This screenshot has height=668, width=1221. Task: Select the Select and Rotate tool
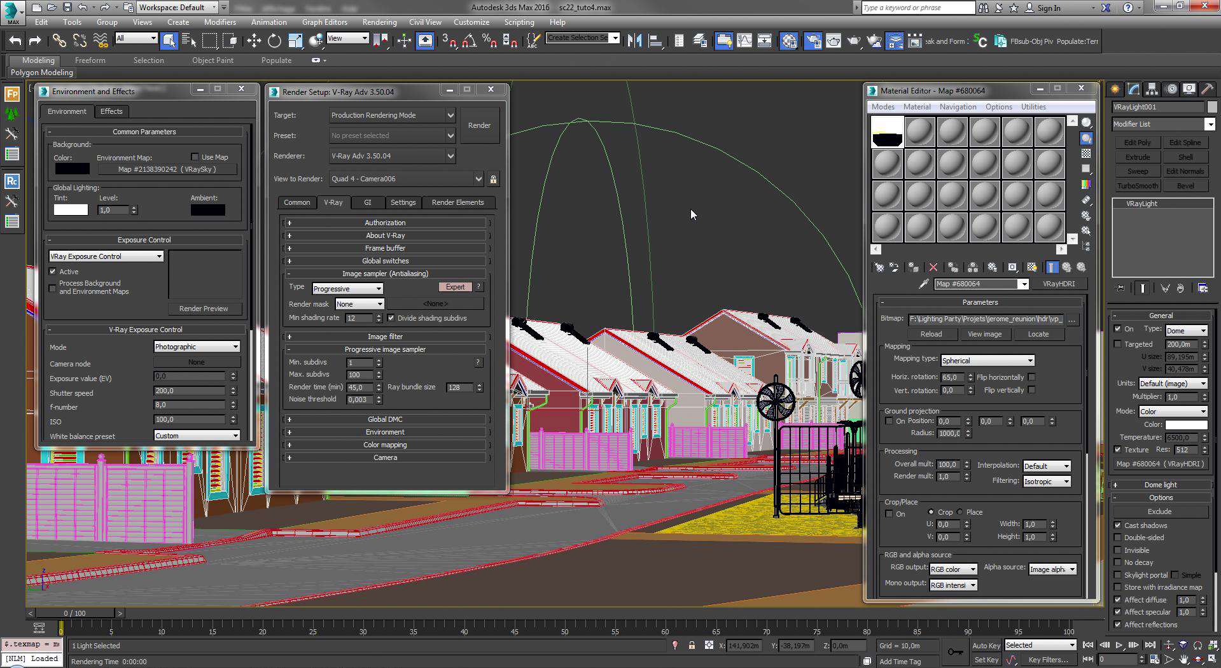[x=274, y=41]
